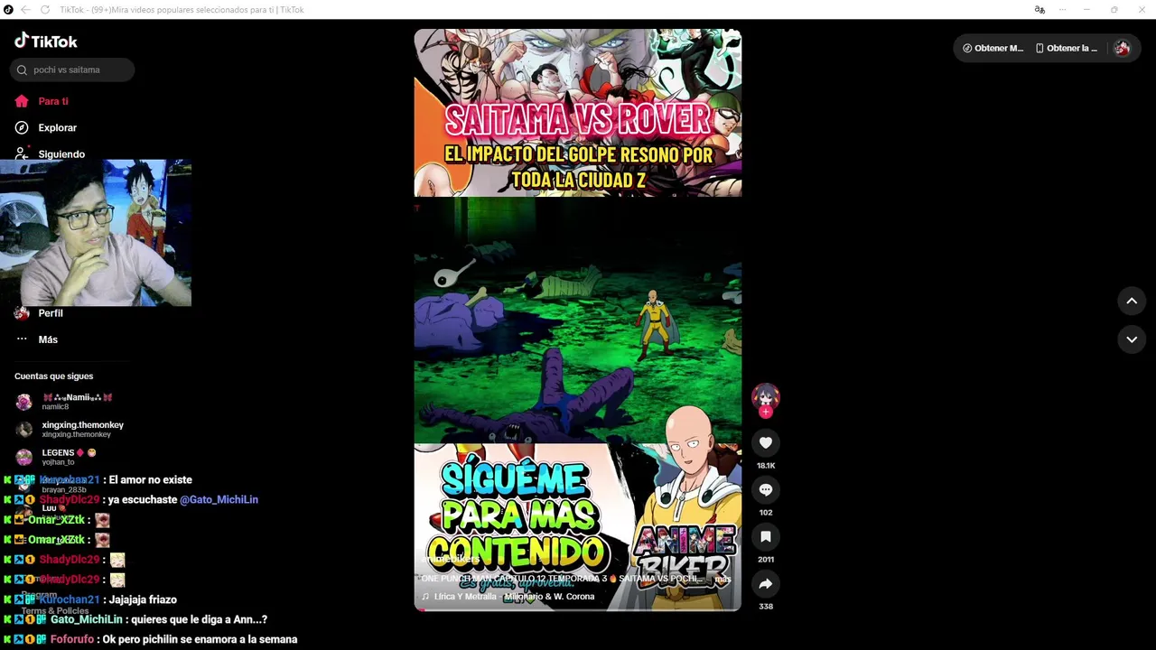
Task: Click the 102 comments count
Action: pyautogui.click(x=766, y=513)
